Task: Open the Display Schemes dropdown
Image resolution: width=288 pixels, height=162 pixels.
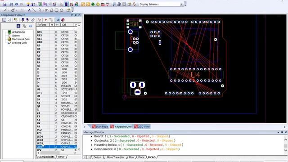Action: coord(181,4)
